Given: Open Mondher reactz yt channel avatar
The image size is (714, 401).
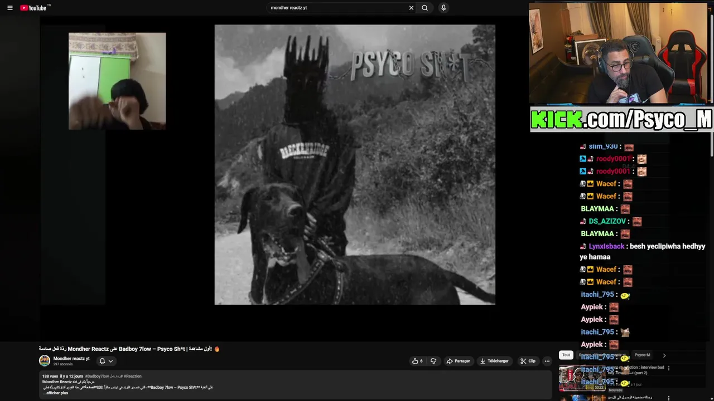Looking at the screenshot, I should pos(45,361).
